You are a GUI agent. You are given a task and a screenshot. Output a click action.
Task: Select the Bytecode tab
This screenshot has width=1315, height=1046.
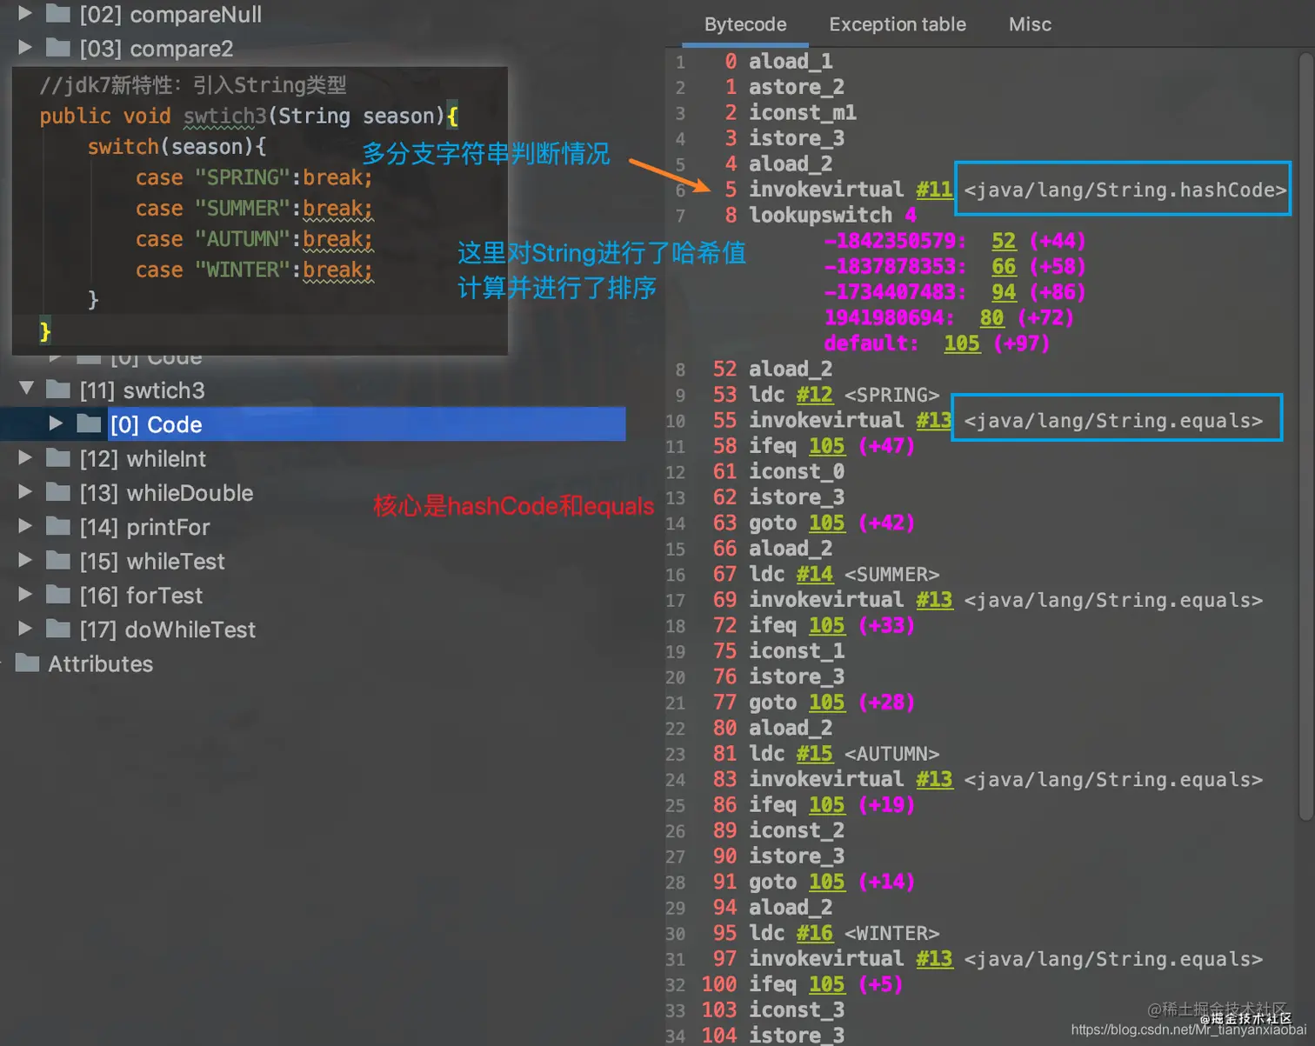745,24
